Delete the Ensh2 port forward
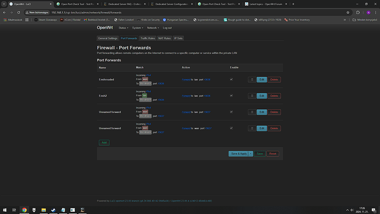 (274, 96)
